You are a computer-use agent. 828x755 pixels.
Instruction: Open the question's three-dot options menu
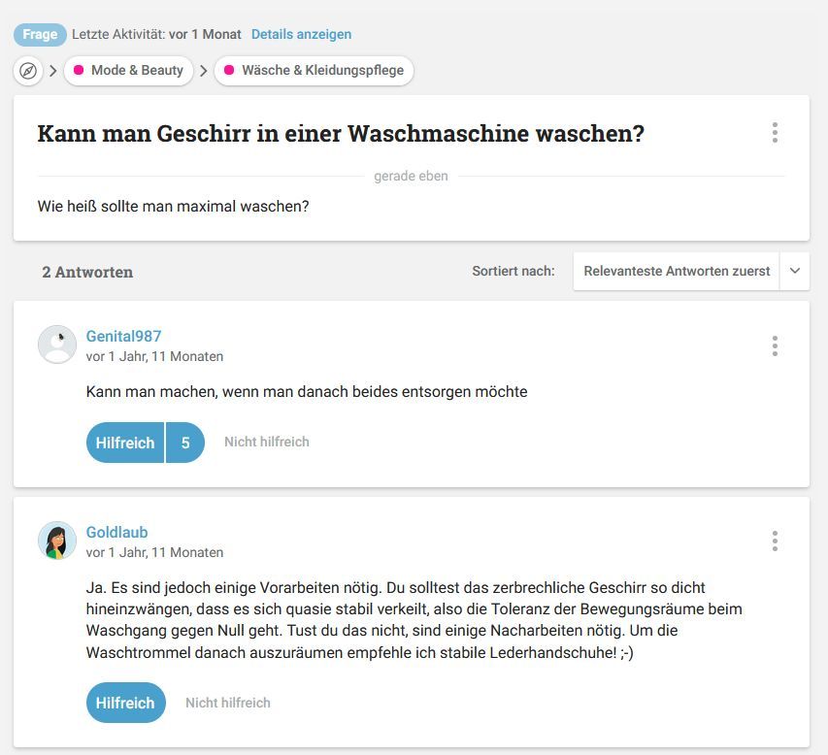774,133
